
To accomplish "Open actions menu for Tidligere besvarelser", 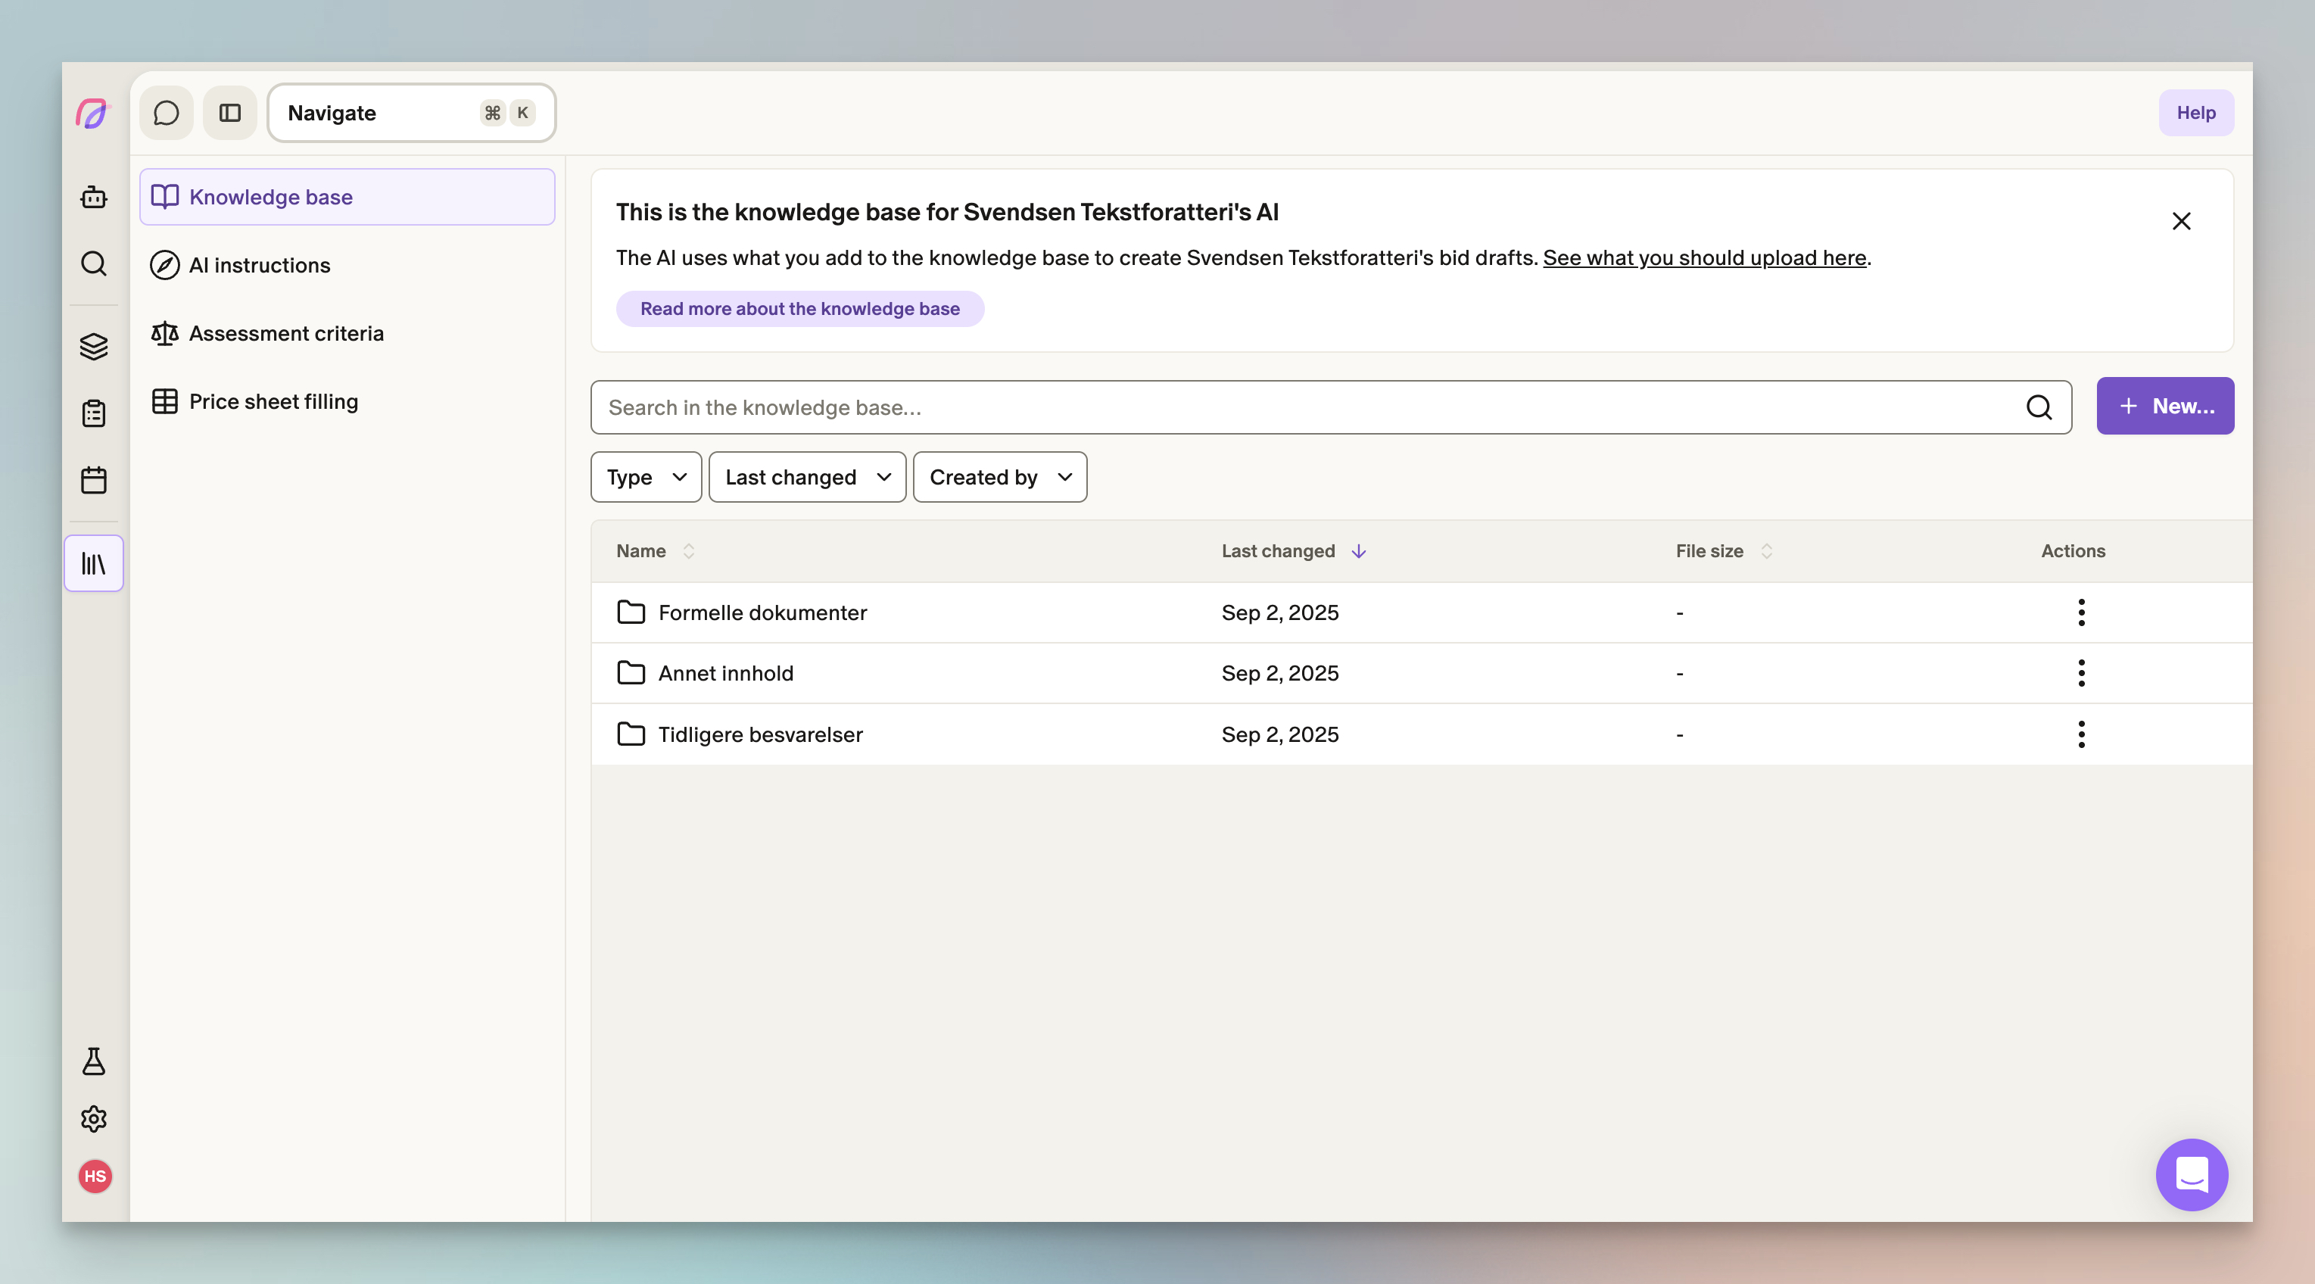I will click(x=2081, y=734).
